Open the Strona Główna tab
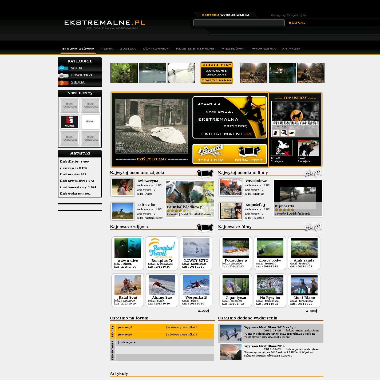 (x=78, y=49)
